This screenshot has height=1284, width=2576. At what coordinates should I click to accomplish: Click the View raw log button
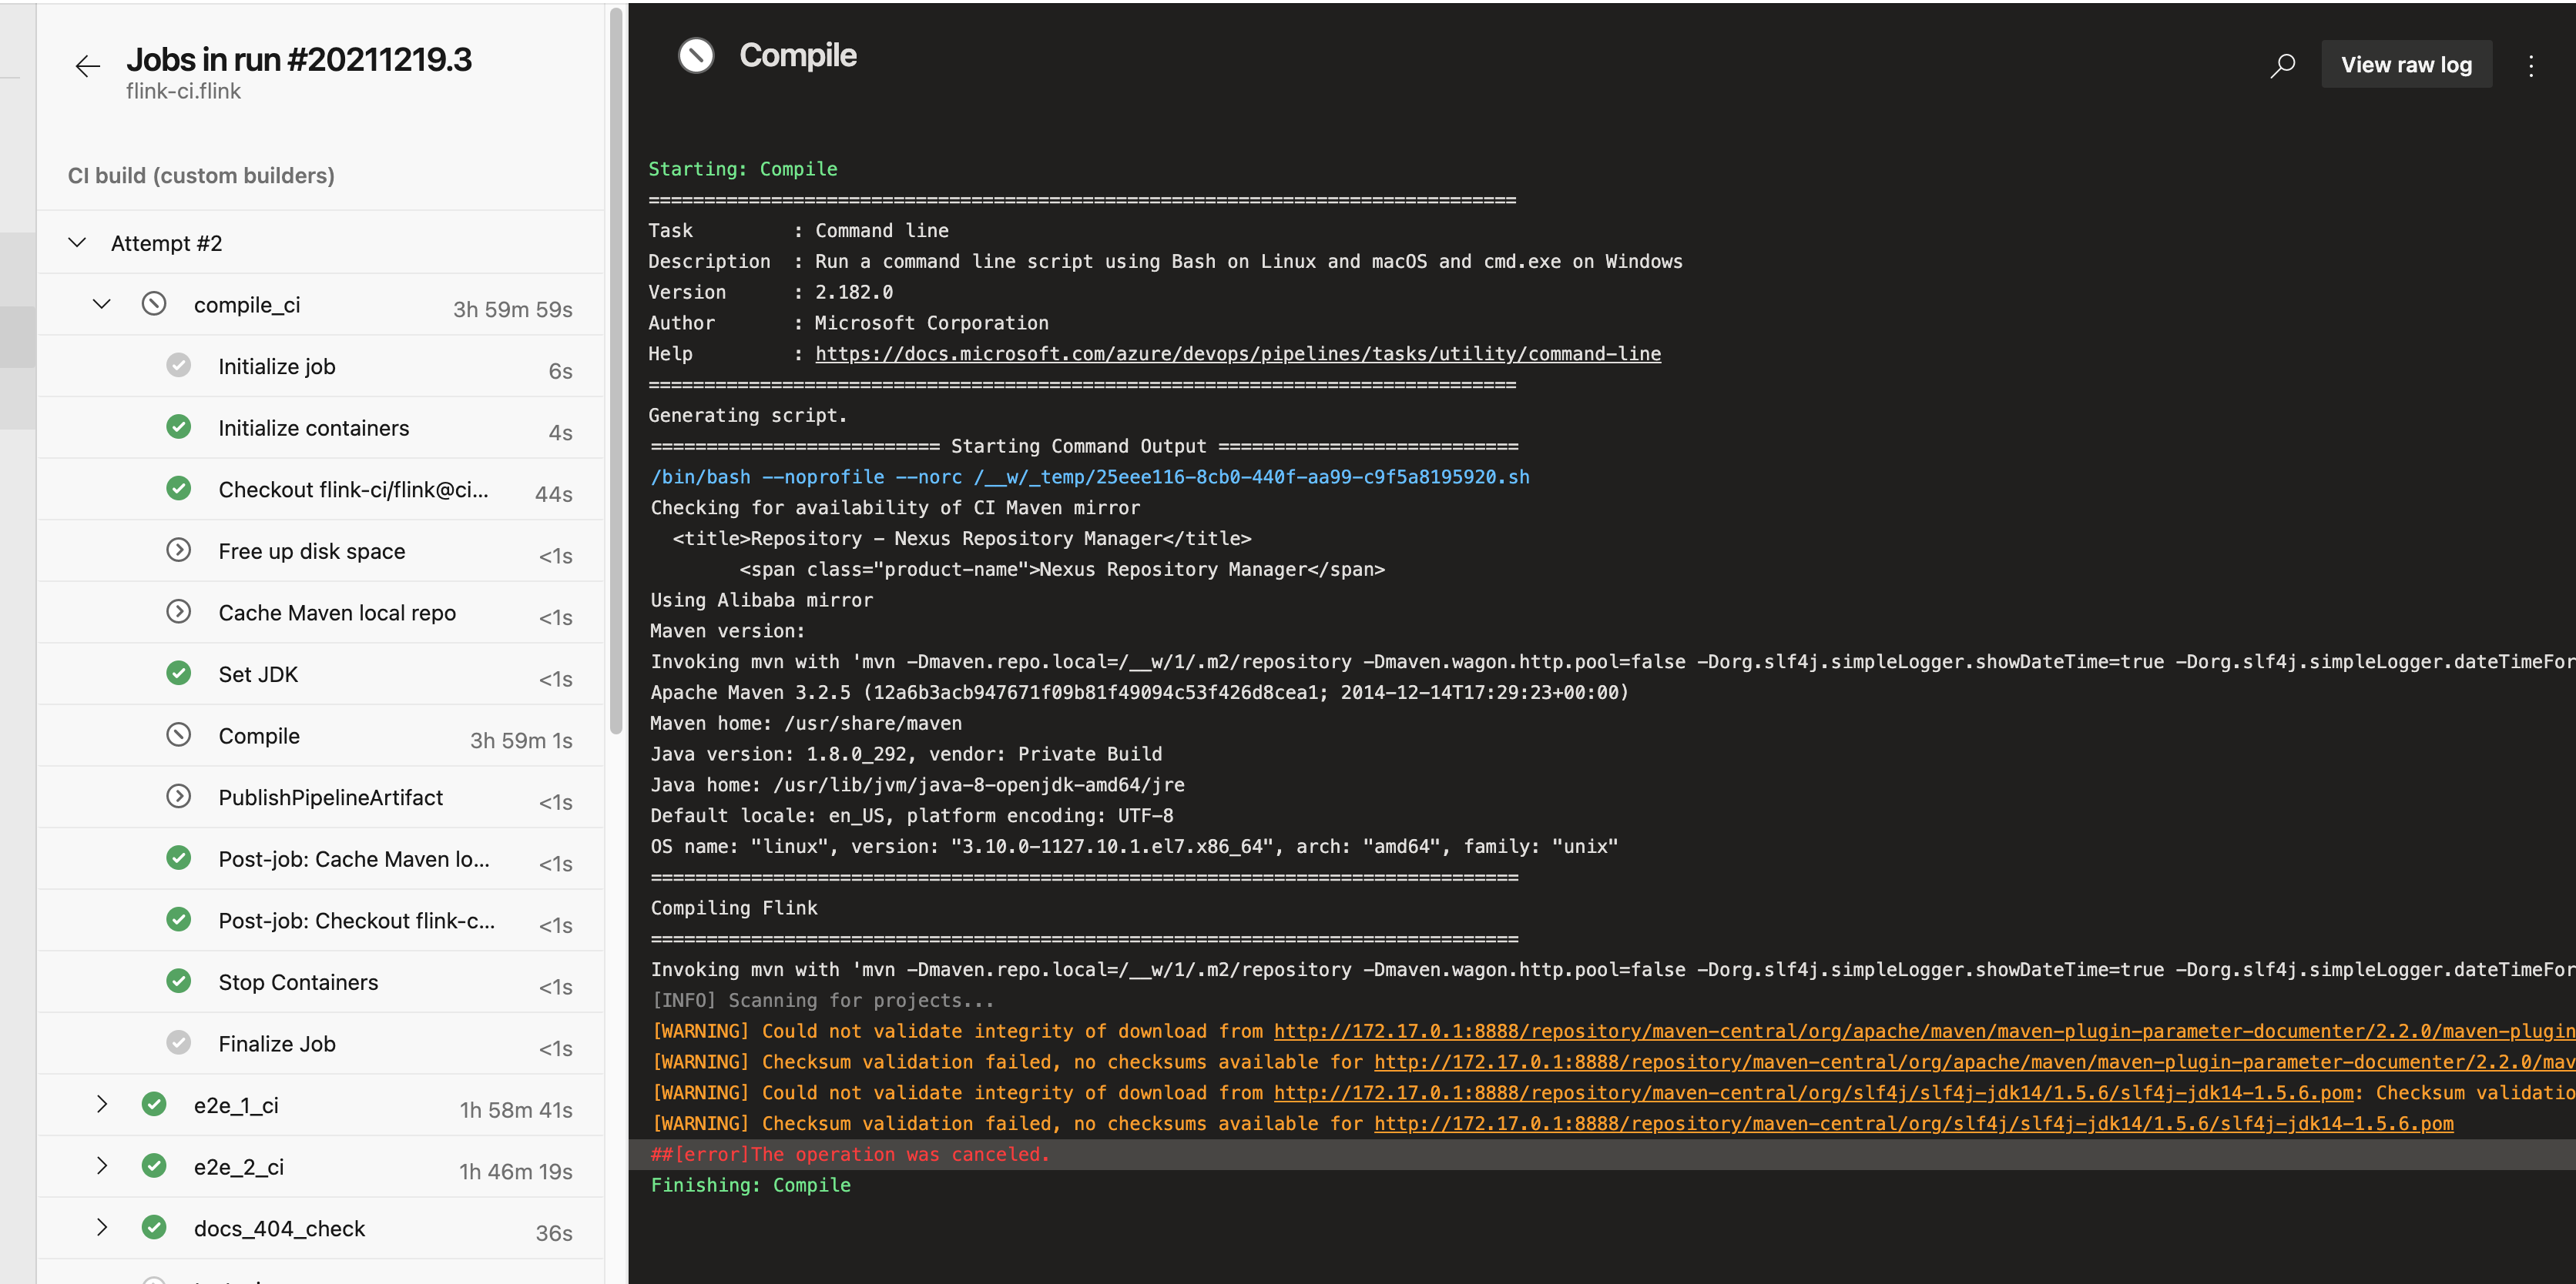(x=2405, y=65)
